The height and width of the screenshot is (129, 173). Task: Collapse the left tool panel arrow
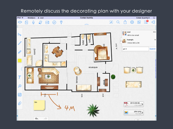(21, 69)
